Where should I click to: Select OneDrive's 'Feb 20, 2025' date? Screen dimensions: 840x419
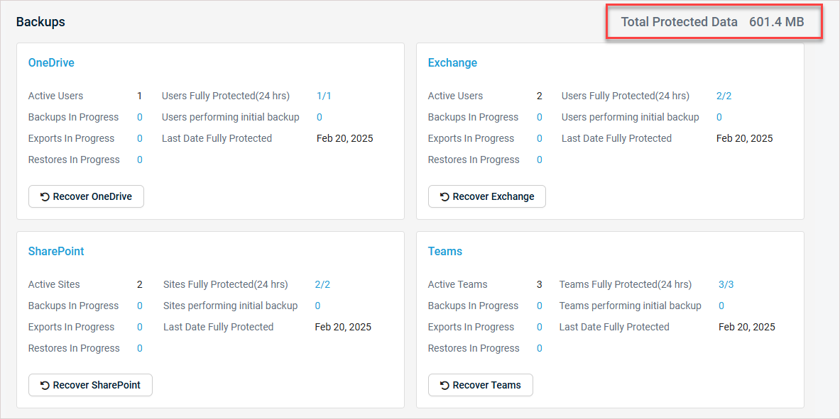[x=345, y=138]
